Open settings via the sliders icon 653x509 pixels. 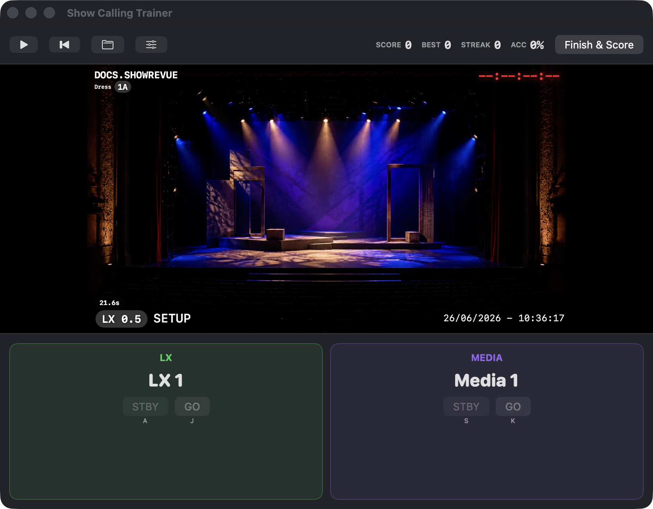pos(151,45)
